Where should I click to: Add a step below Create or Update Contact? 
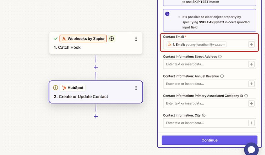tap(96, 116)
